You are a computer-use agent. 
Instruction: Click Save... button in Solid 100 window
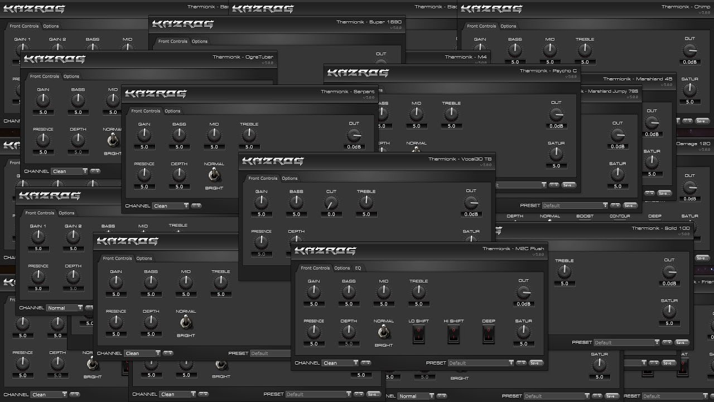point(682,342)
